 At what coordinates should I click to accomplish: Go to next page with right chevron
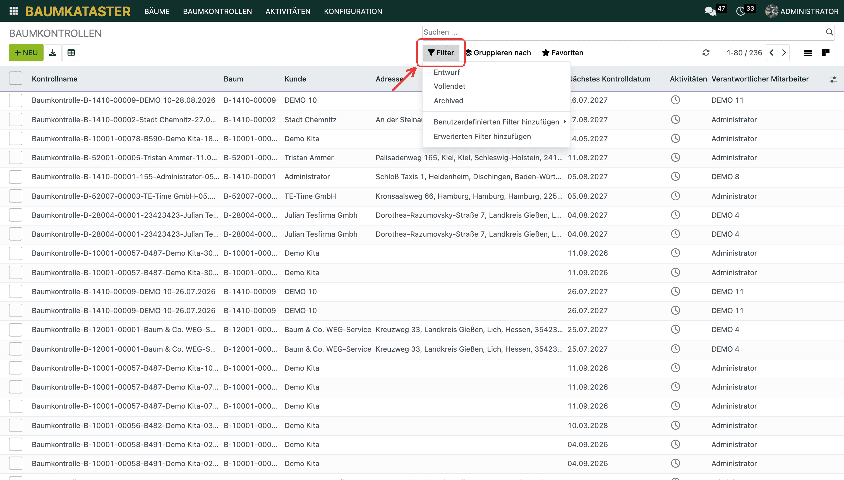pos(784,53)
